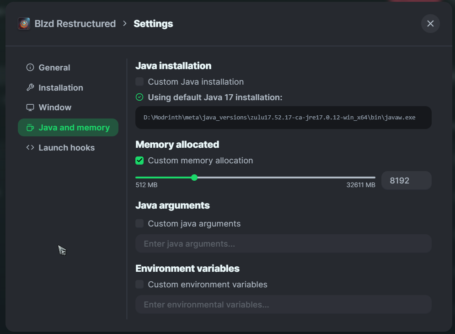455x334 pixels.
Task: Click the javaw.exe installation path box
Action: click(x=283, y=118)
